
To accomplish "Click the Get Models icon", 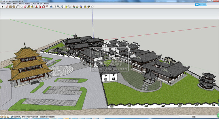I will coord(74,7).
